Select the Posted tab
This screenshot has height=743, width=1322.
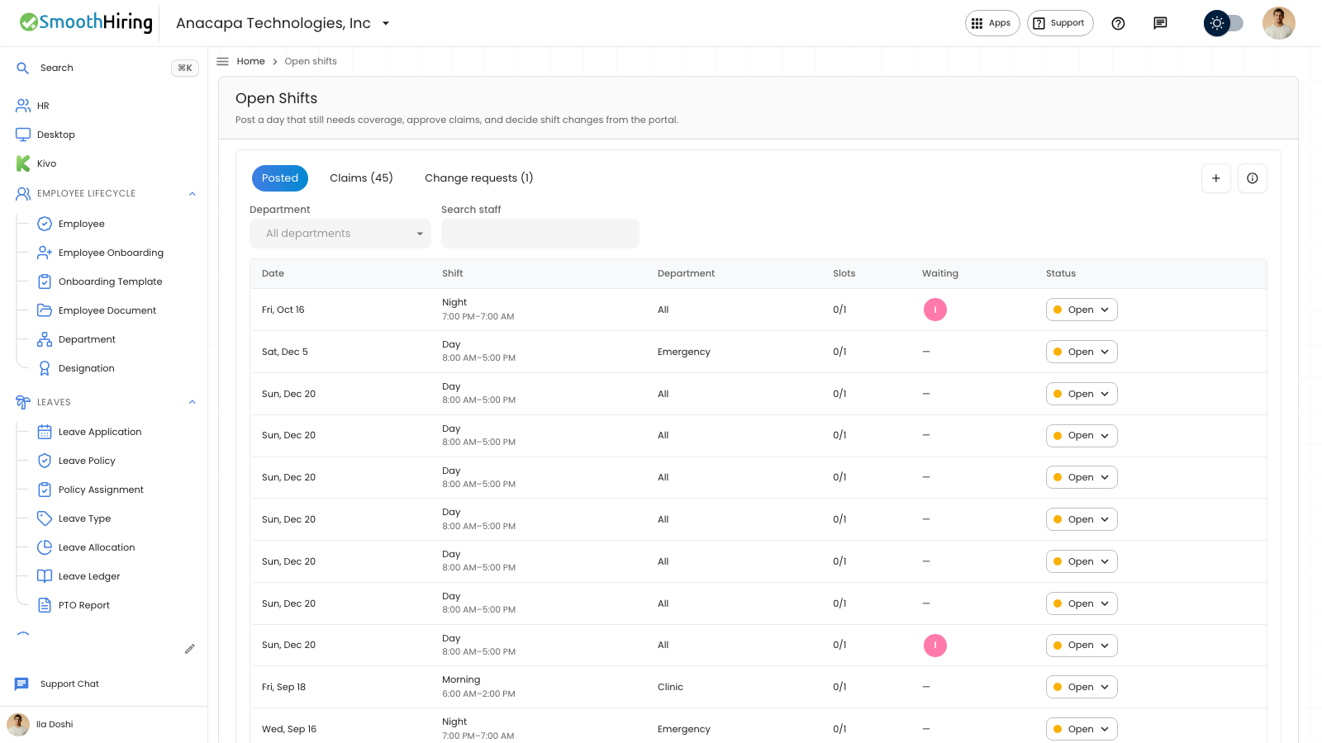(280, 178)
